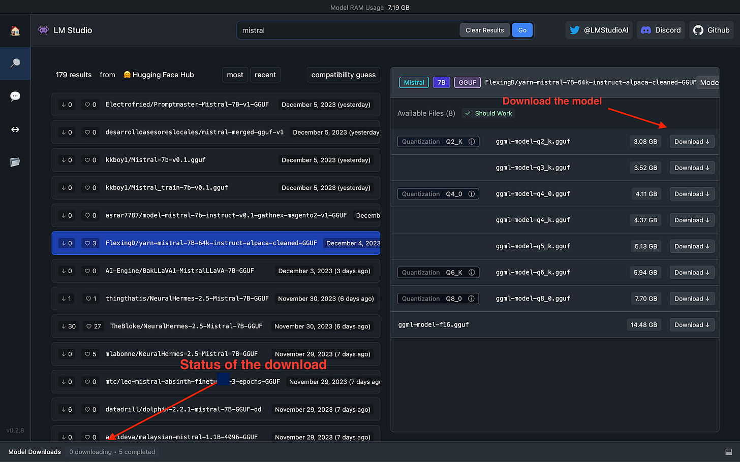Click the 179 results count

[x=74, y=75]
